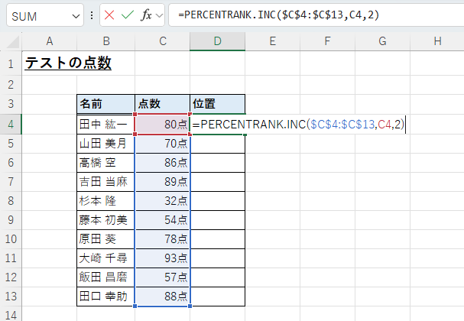Select row 4 header
Screen dimensions: 464x321
tap(11, 123)
